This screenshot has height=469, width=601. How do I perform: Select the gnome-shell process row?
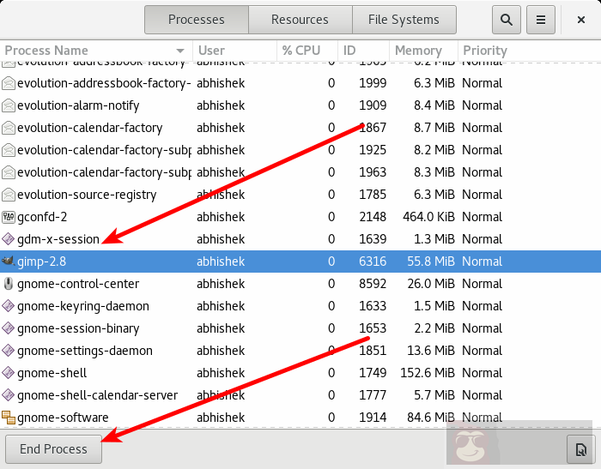258,373
